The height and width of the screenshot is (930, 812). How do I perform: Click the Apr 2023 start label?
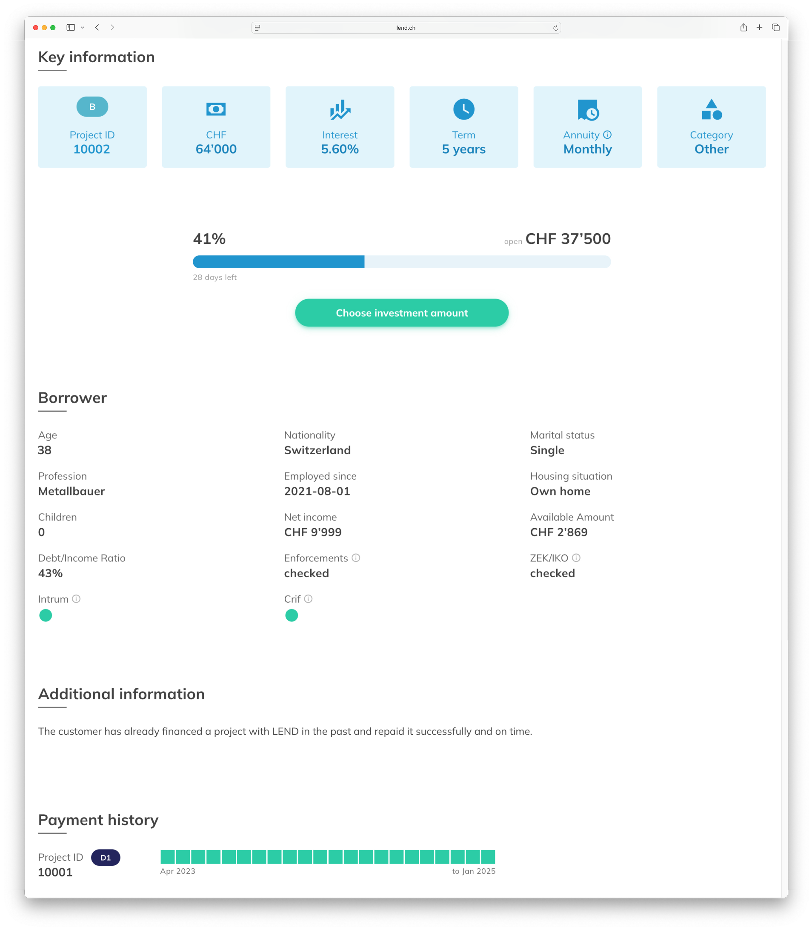(x=177, y=871)
